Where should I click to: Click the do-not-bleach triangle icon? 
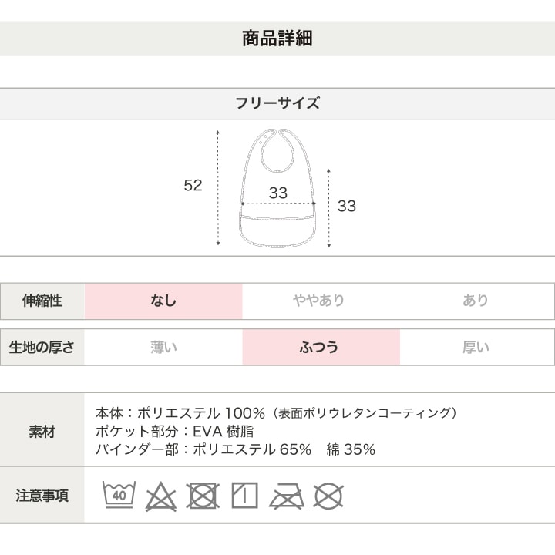(161, 496)
